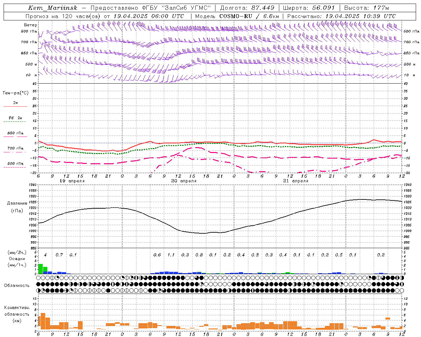Image resolution: width=421 pixels, height=337 pixels.
Task: Click the 3-hour precipitation value "0.8"
Action: pos(199,255)
